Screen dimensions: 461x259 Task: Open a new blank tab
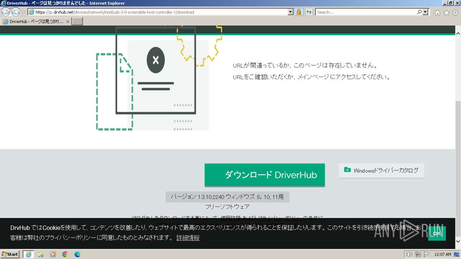77,22
